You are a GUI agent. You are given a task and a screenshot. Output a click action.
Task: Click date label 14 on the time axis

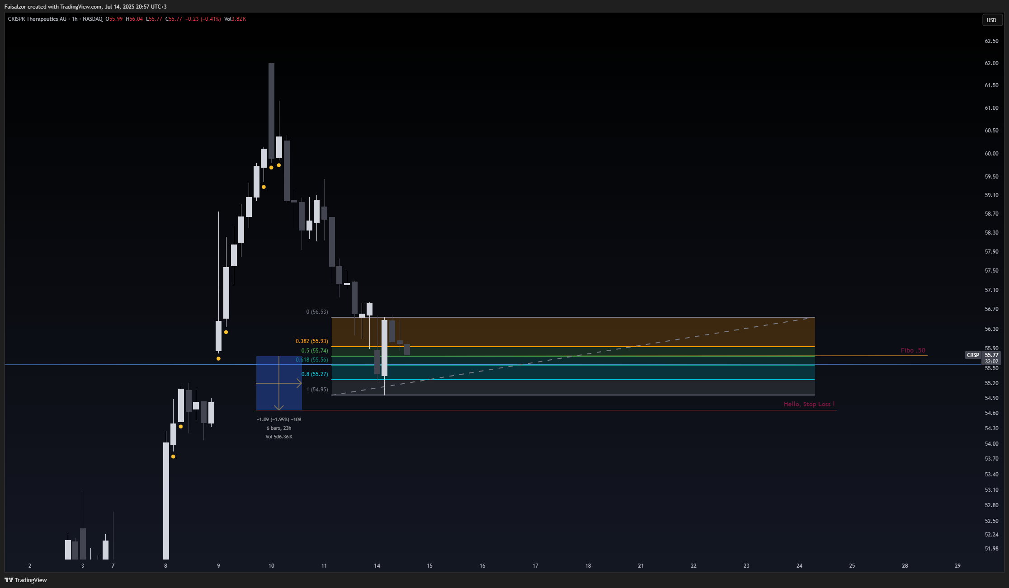[x=377, y=566]
